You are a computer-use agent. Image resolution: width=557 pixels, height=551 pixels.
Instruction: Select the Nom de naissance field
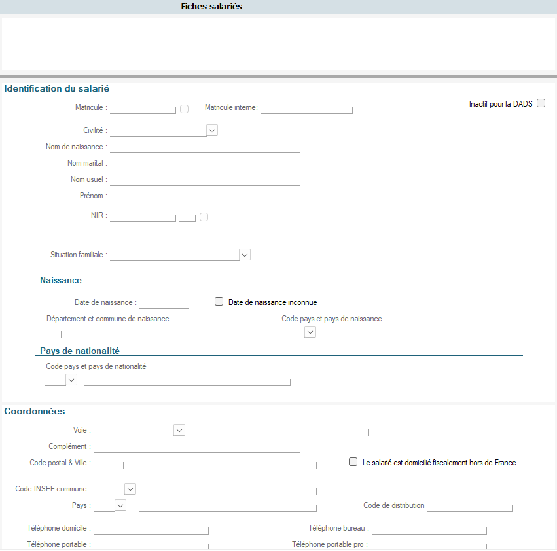click(x=205, y=148)
